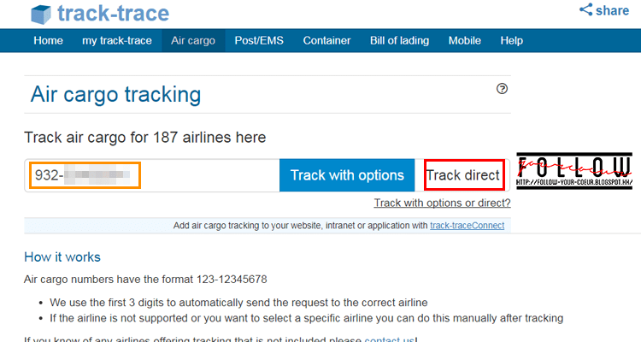This screenshot has width=641, height=342.
Task: Click the contact us link
Action: [x=389, y=339]
